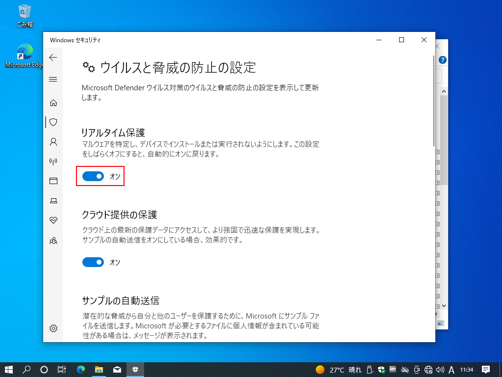This screenshot has width=502, height=377.
Task: Open Firewall & network protection antenna icon
Action: (x=53, y=161)
